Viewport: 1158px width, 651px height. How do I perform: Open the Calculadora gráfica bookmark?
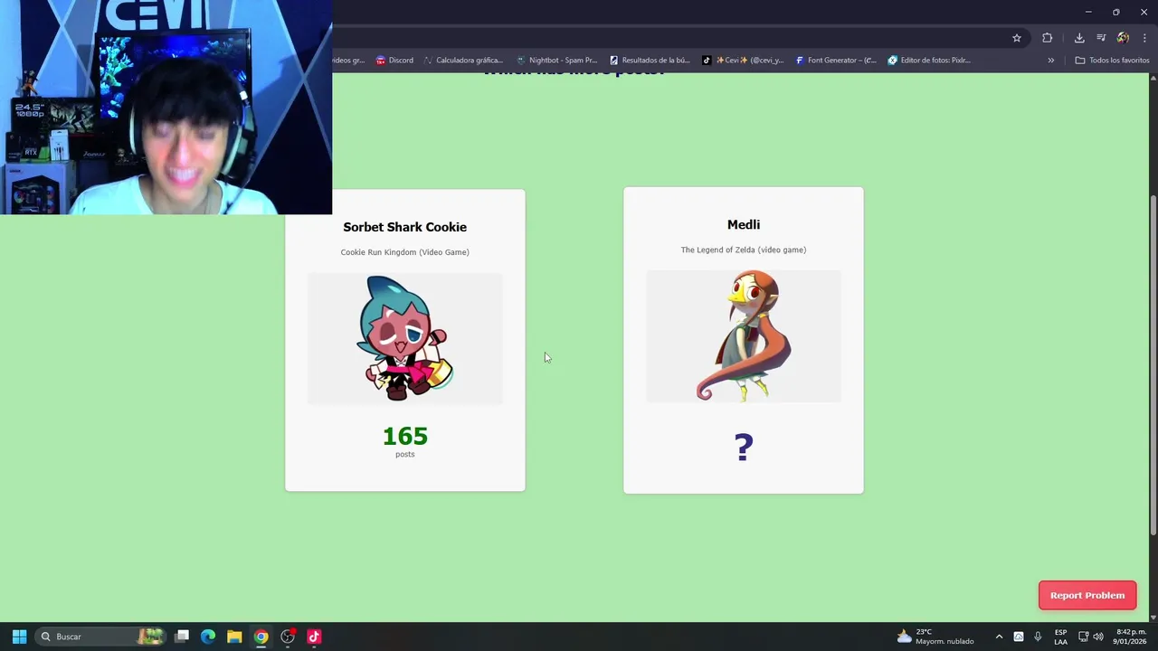point(463,61)
